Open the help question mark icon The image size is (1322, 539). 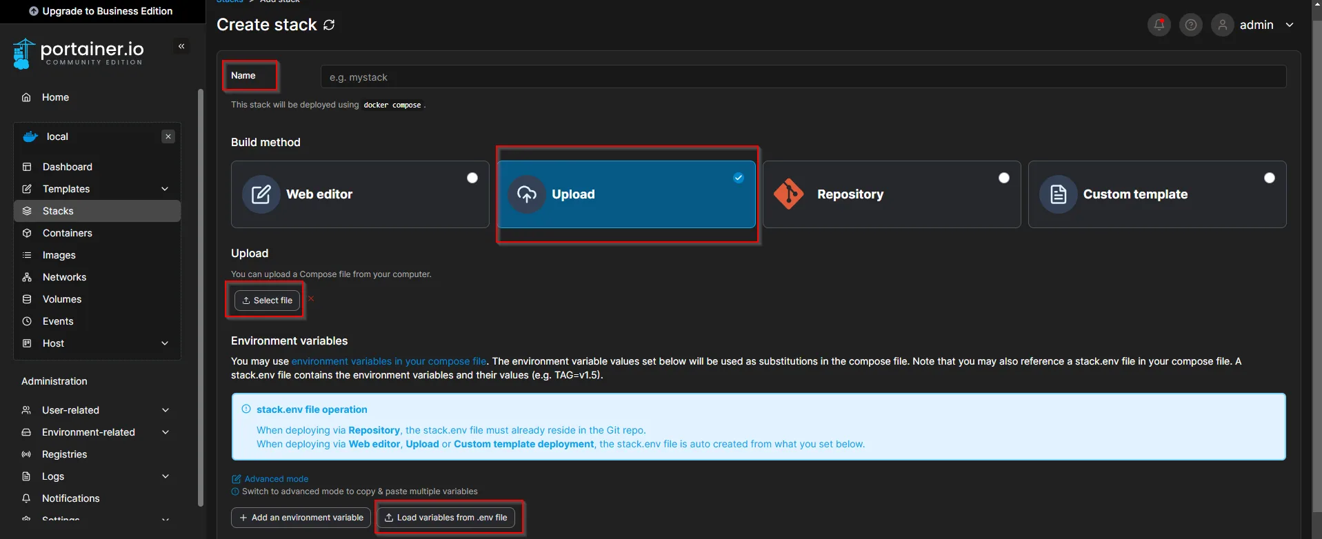[x=1191, y=25]
